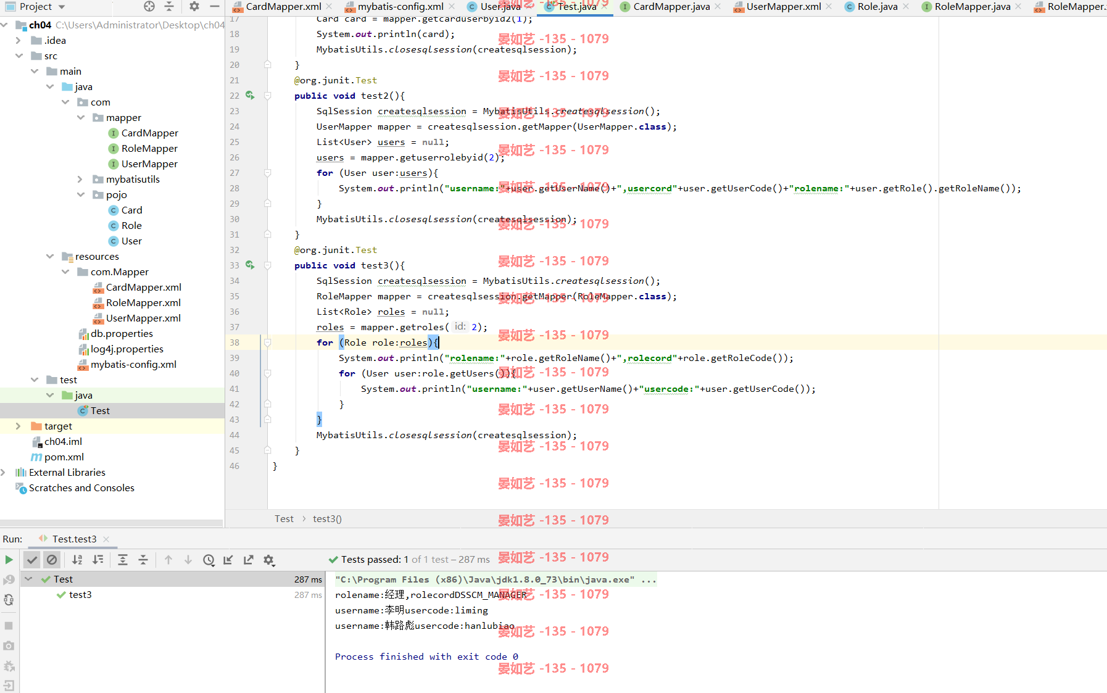The width and height of the screenshot is (1107, 693).
Task: Fold the for loop at line 38
Action: [x=268, y=342]
